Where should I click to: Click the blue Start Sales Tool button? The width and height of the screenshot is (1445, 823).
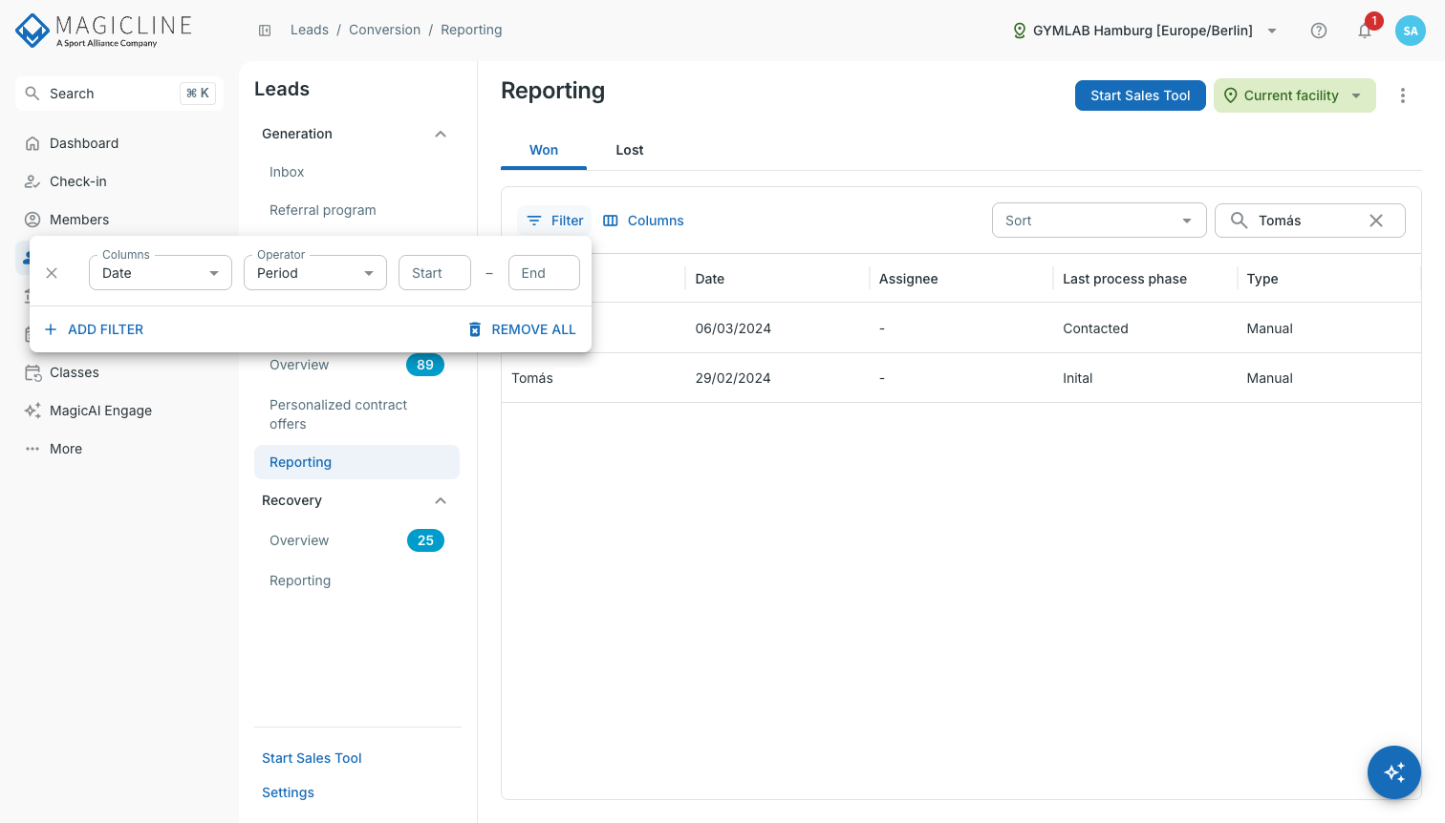pos(1140,95)
